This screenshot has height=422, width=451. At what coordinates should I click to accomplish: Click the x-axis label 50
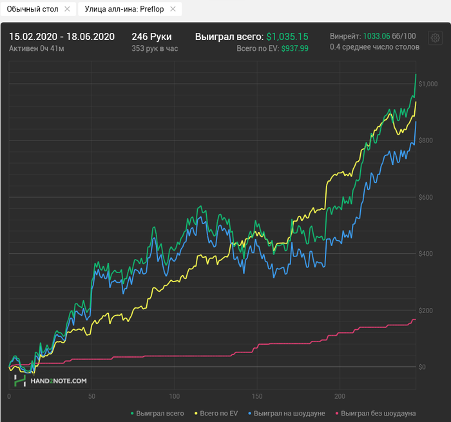pos(91,396)
